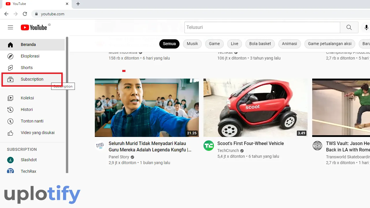This screenshot has width=370, height=208.
Task: Click the TWS channel avatar
Action: (x=317, y=146)
